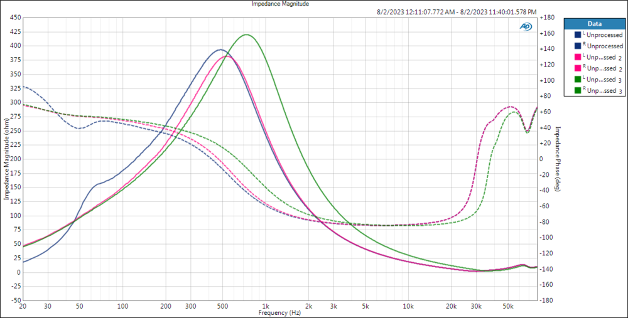Click the Data legend header

pos(595,23)
